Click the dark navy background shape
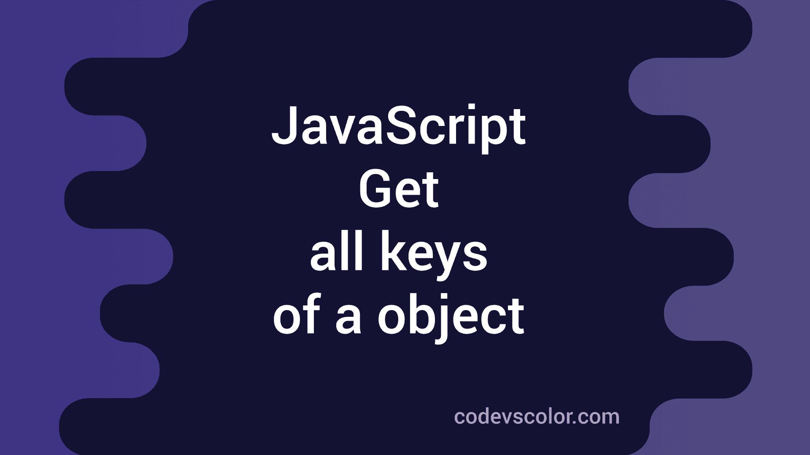Screen dimensions: 810x455 (x=405, y=227)
